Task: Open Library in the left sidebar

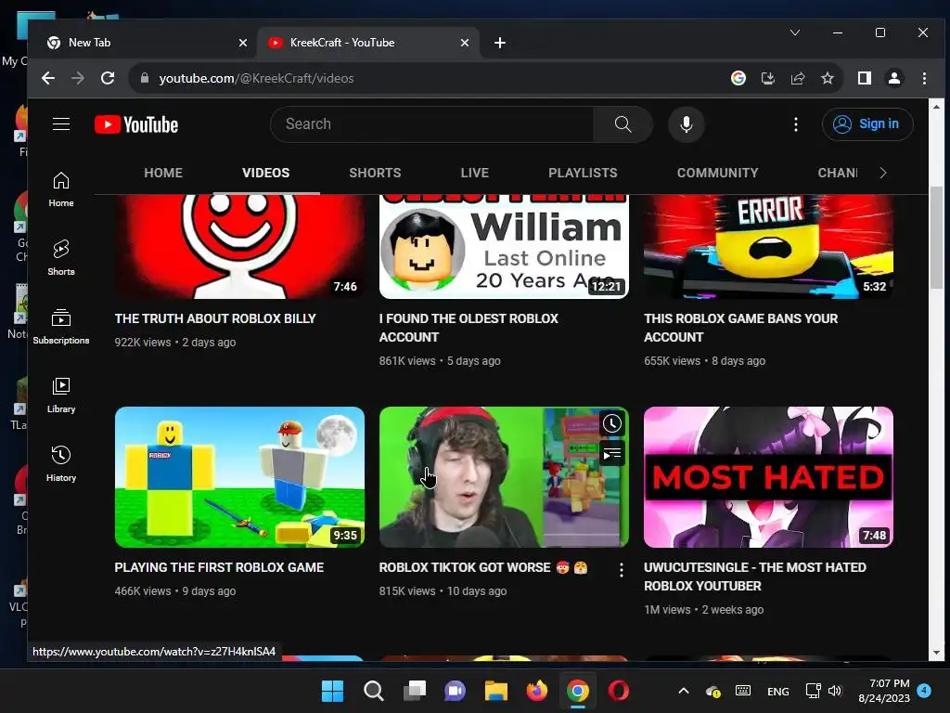Action: click(61, 395)
